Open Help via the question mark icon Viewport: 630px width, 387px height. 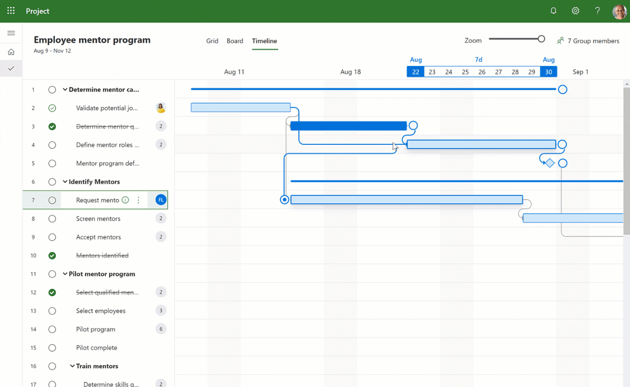[597, 10]
